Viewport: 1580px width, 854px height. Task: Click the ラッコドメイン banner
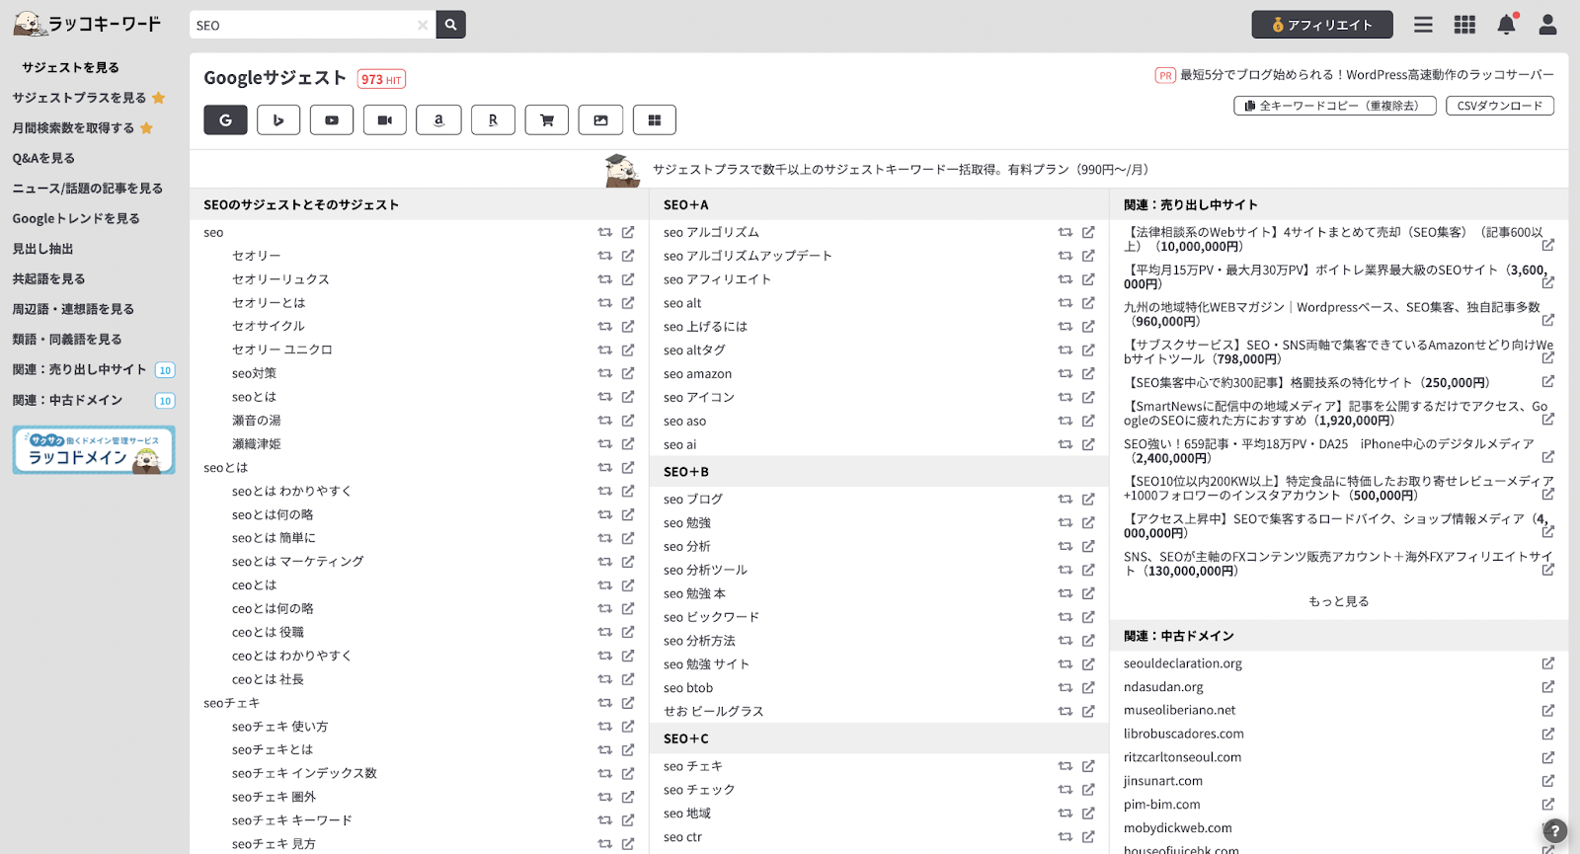(x=94, y=450)
